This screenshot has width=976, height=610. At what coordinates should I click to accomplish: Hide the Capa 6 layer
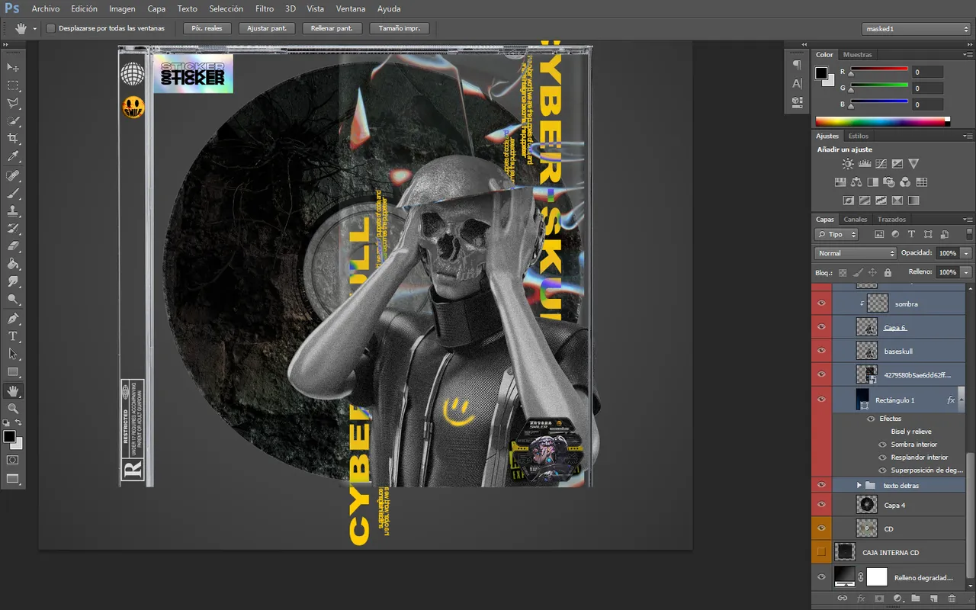tap(821, 327)
